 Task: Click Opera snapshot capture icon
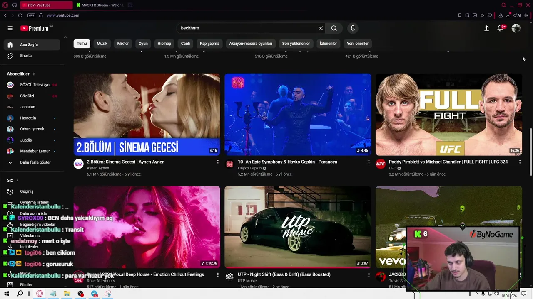[467, 15]
